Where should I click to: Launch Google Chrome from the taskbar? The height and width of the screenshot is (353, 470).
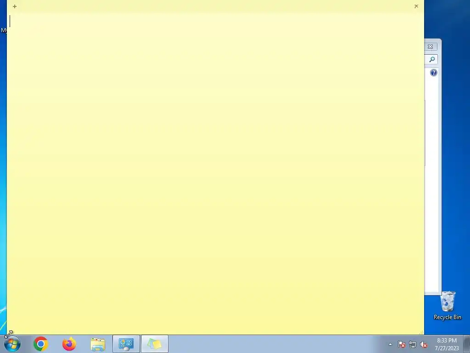pos(41,344)
